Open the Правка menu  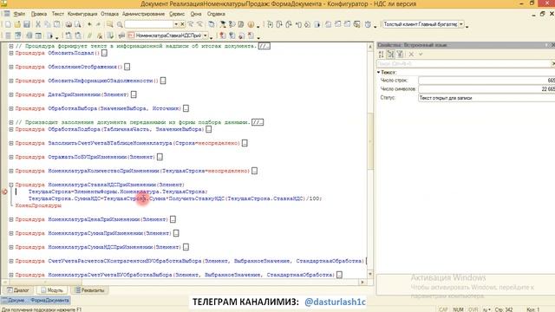tap(38, 14)
